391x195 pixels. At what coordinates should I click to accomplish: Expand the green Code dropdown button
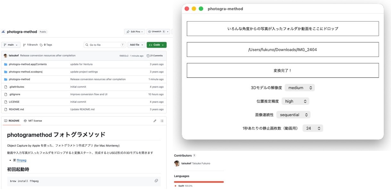(x=156, y=45)
